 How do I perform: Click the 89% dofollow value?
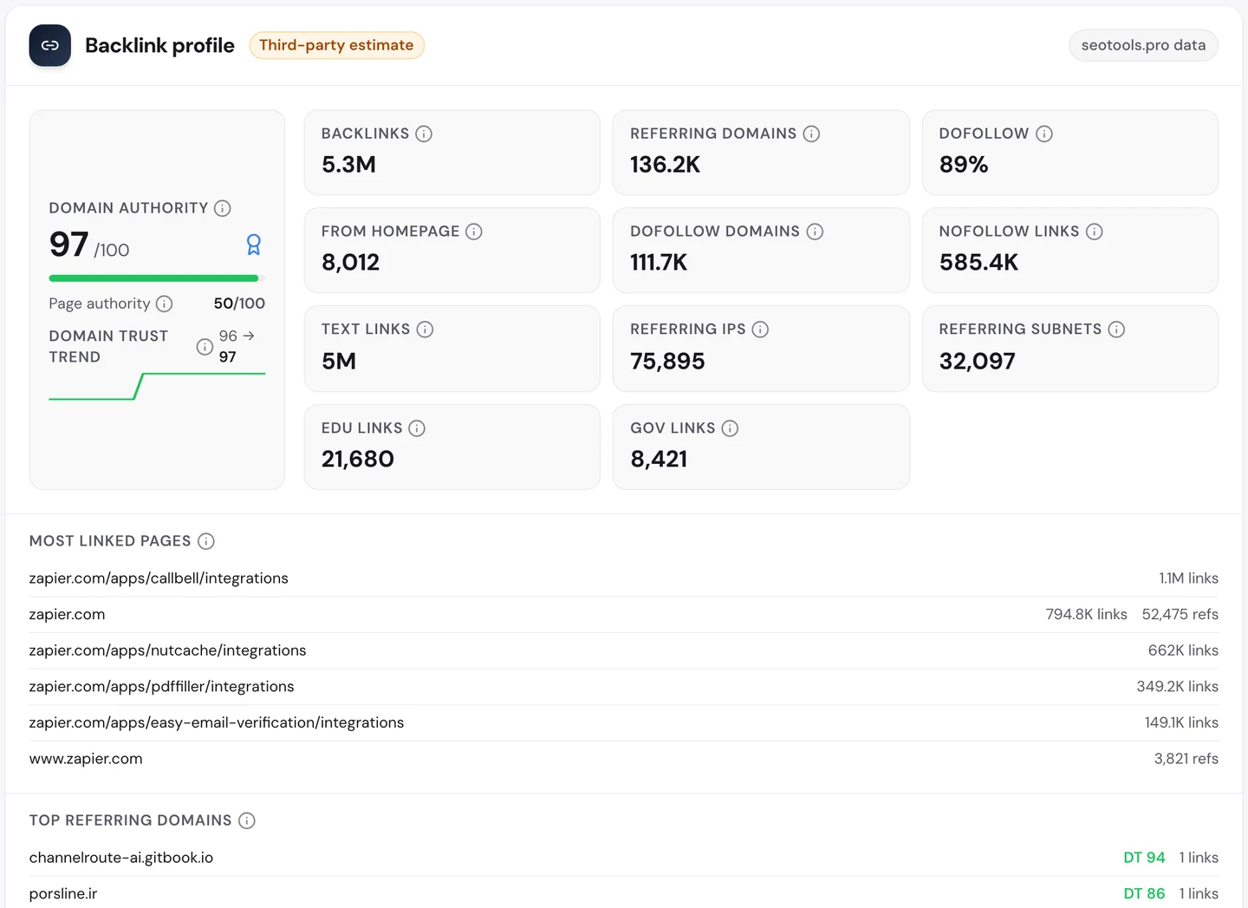pos(964,165)
